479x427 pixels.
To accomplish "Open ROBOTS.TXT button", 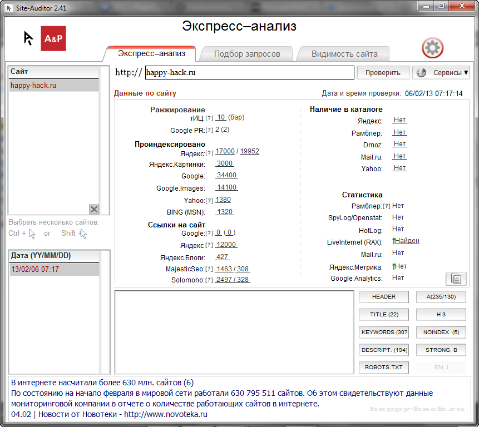I will tap(384, 367).
